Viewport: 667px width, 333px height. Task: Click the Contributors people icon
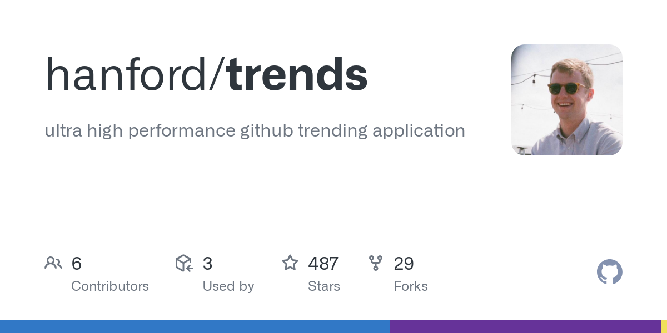[x=53, y=263]
